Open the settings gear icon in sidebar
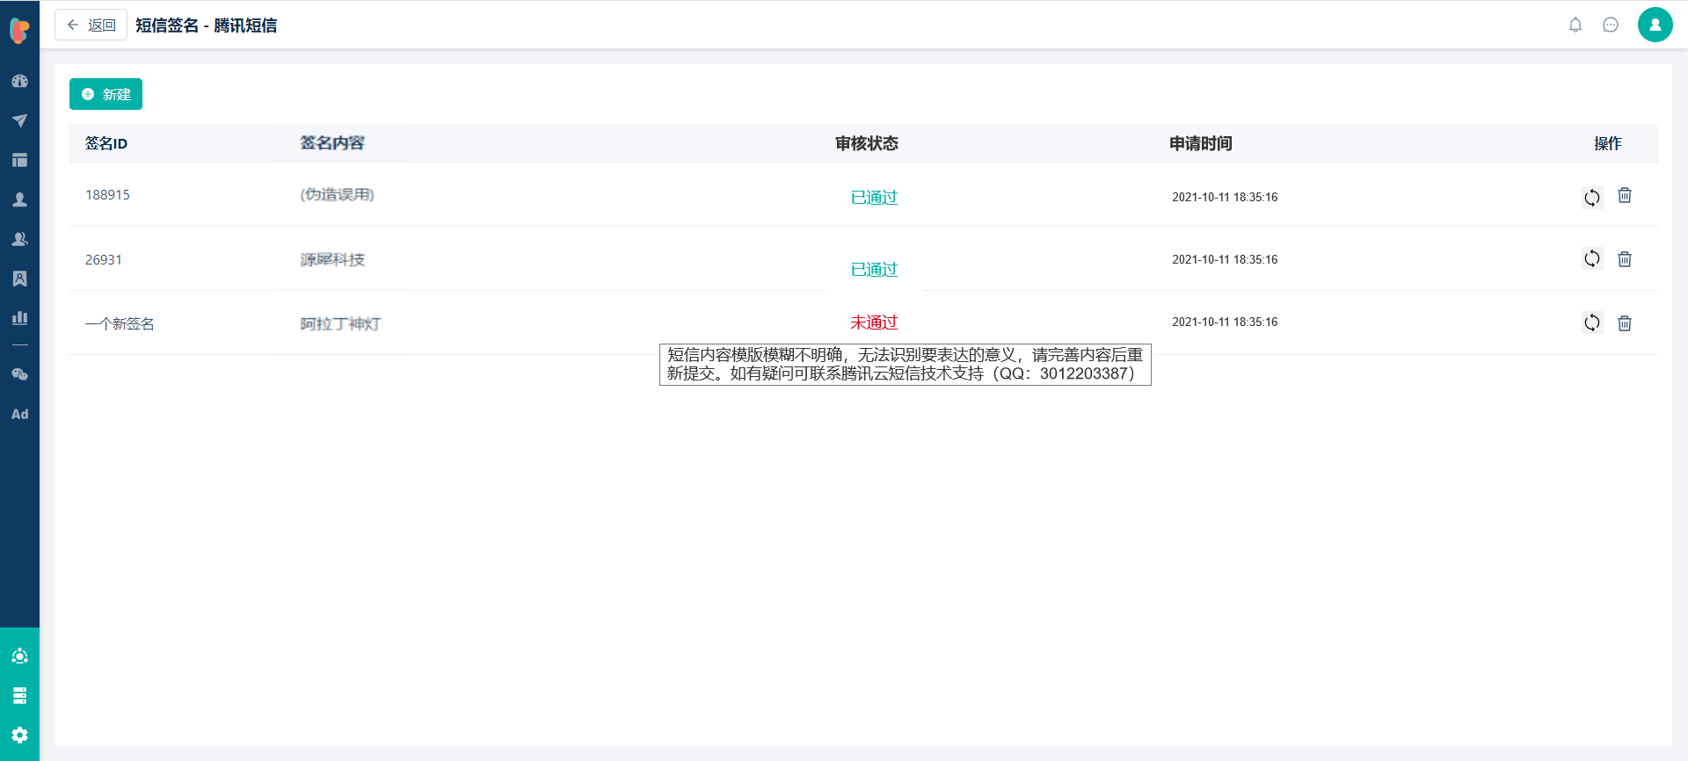Viewport: 1688px width, 761px height. click(19, 736)
